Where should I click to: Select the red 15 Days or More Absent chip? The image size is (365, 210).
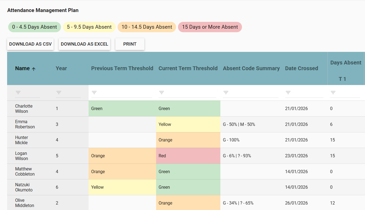coord(210,27)
